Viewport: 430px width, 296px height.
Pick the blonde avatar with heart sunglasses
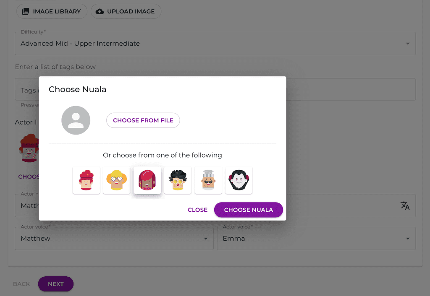117,180
